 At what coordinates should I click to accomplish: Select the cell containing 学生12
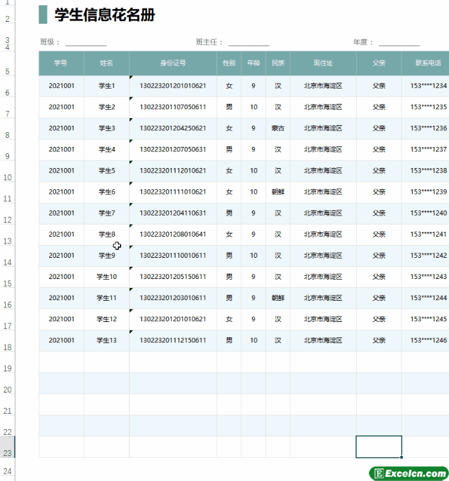(x=106, y=319)
